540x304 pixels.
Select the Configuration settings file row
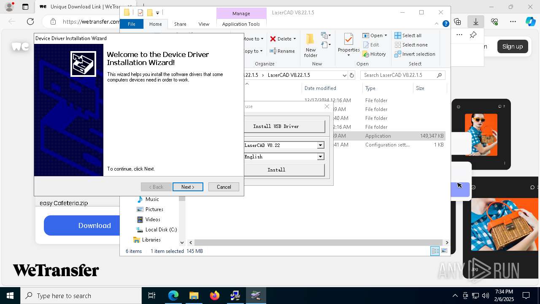coord(345,145)
